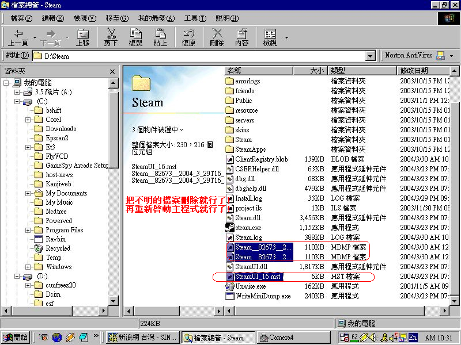Click the Paste (貼上) toolbar icon
Viewport: 461px width, 345px height.
[x=160, y=34]
